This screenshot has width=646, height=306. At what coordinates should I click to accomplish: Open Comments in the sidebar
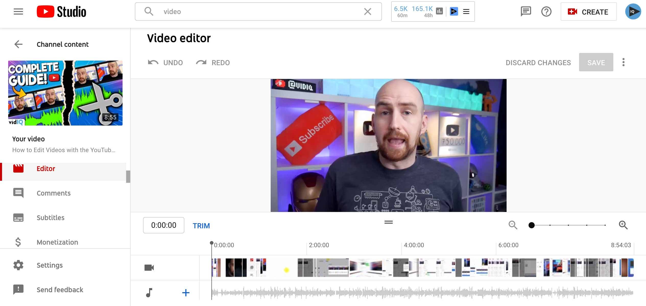(x=53, y=193)
